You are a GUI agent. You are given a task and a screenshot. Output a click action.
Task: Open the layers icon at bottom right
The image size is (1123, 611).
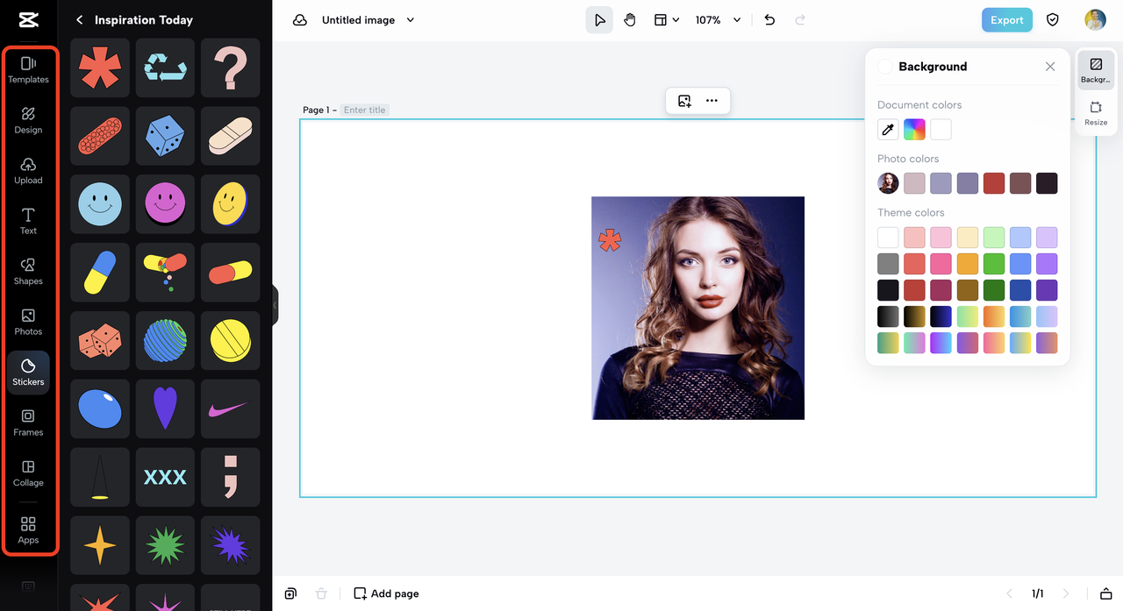tap(1106, 593)
